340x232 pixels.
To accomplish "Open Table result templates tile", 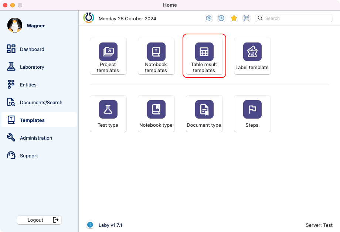I will tap(204, 56).
